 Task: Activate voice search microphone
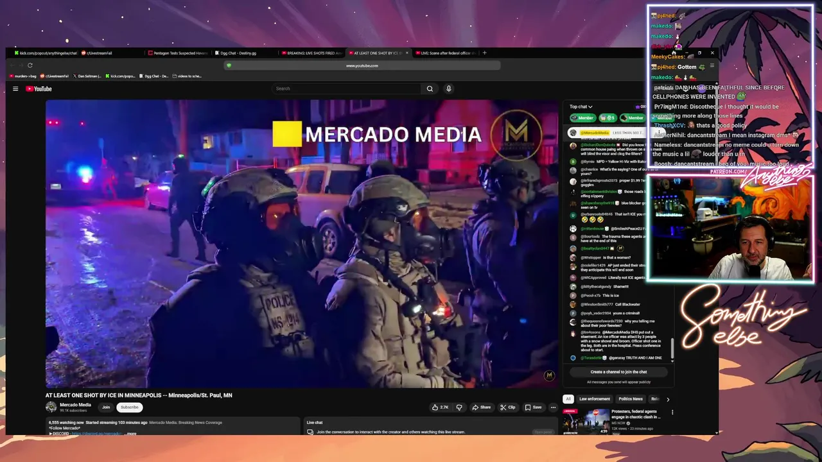tap(448, 89)
